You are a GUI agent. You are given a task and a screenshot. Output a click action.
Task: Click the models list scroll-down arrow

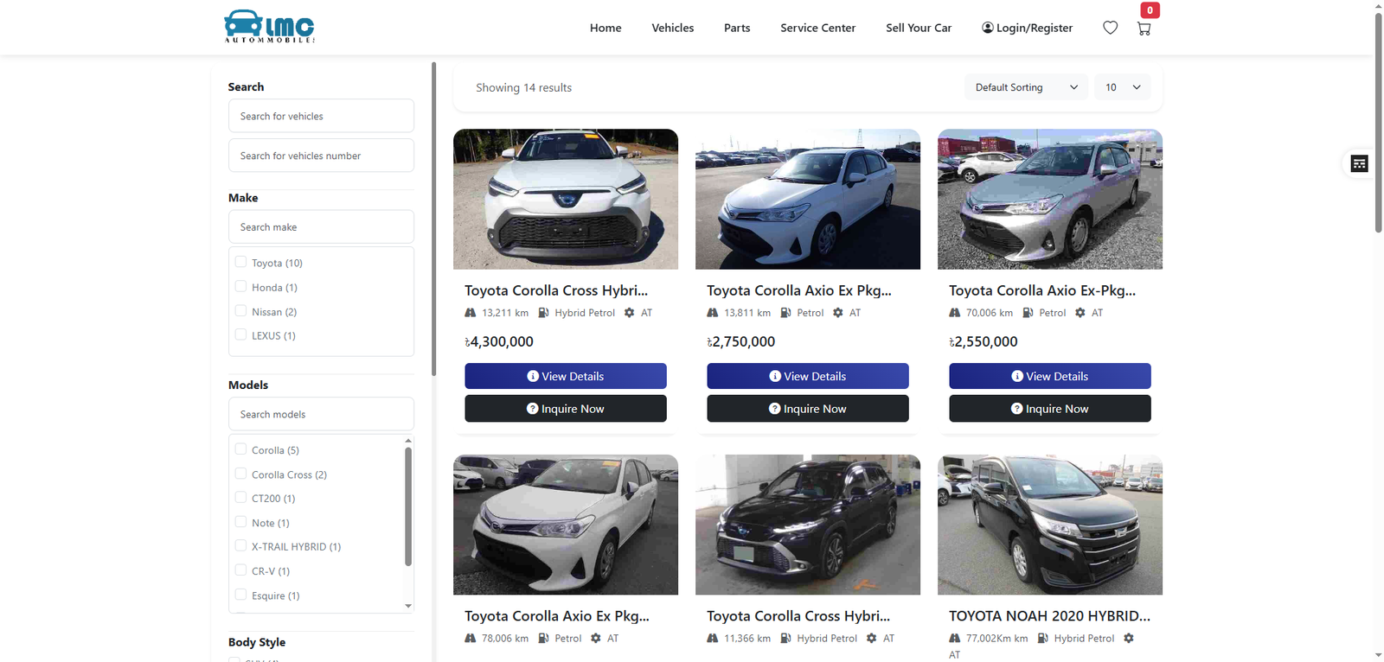(x=408, y=606)
